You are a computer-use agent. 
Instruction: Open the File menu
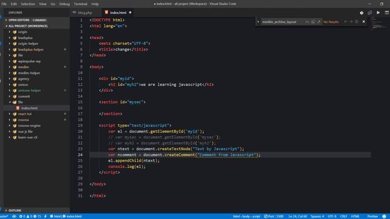[4, 4]
